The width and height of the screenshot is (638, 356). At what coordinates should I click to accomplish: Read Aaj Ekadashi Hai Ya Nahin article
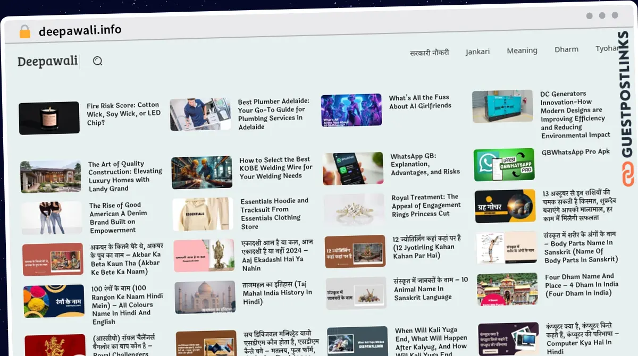(278, 255)
